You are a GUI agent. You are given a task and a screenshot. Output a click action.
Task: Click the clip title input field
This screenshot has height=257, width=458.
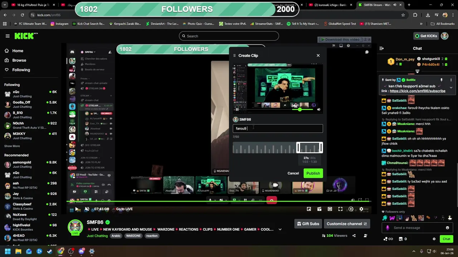[278, 128]
